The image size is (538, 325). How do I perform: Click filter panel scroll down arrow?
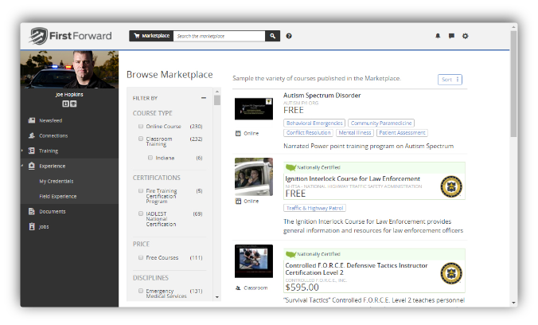point(216,297)
